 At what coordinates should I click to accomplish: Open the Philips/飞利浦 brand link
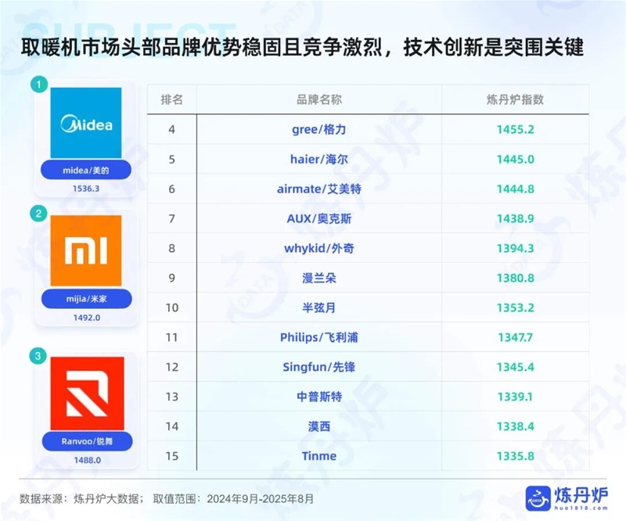coord(318,337)
